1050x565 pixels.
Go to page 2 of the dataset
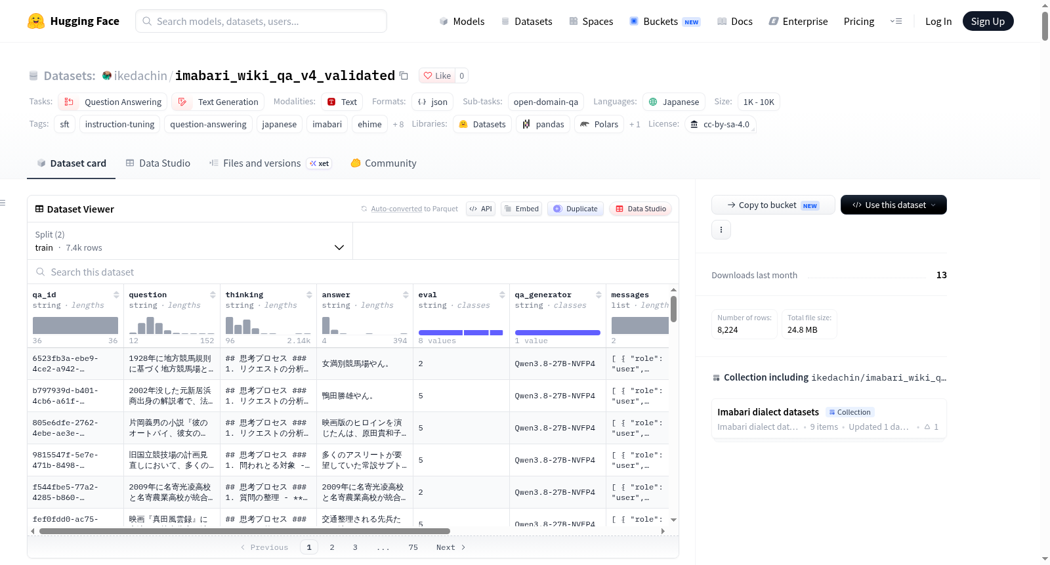point(332,547)
